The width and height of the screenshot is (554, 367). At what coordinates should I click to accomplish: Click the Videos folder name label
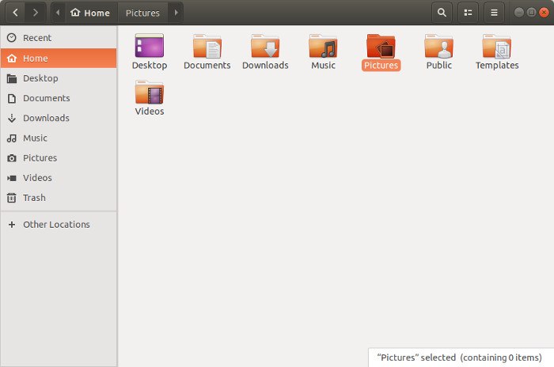(x=150, y=112)
